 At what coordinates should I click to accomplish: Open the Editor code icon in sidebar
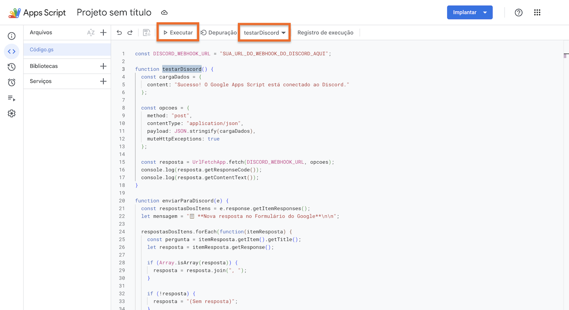pos(12,51)
